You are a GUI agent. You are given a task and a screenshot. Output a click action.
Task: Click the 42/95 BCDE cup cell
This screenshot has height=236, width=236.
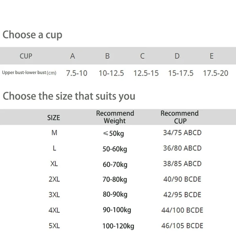click(x=182, y=195)
